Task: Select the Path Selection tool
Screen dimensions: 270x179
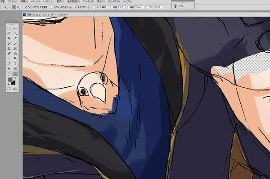Action: pyautogui.click(x=9, y=69)
